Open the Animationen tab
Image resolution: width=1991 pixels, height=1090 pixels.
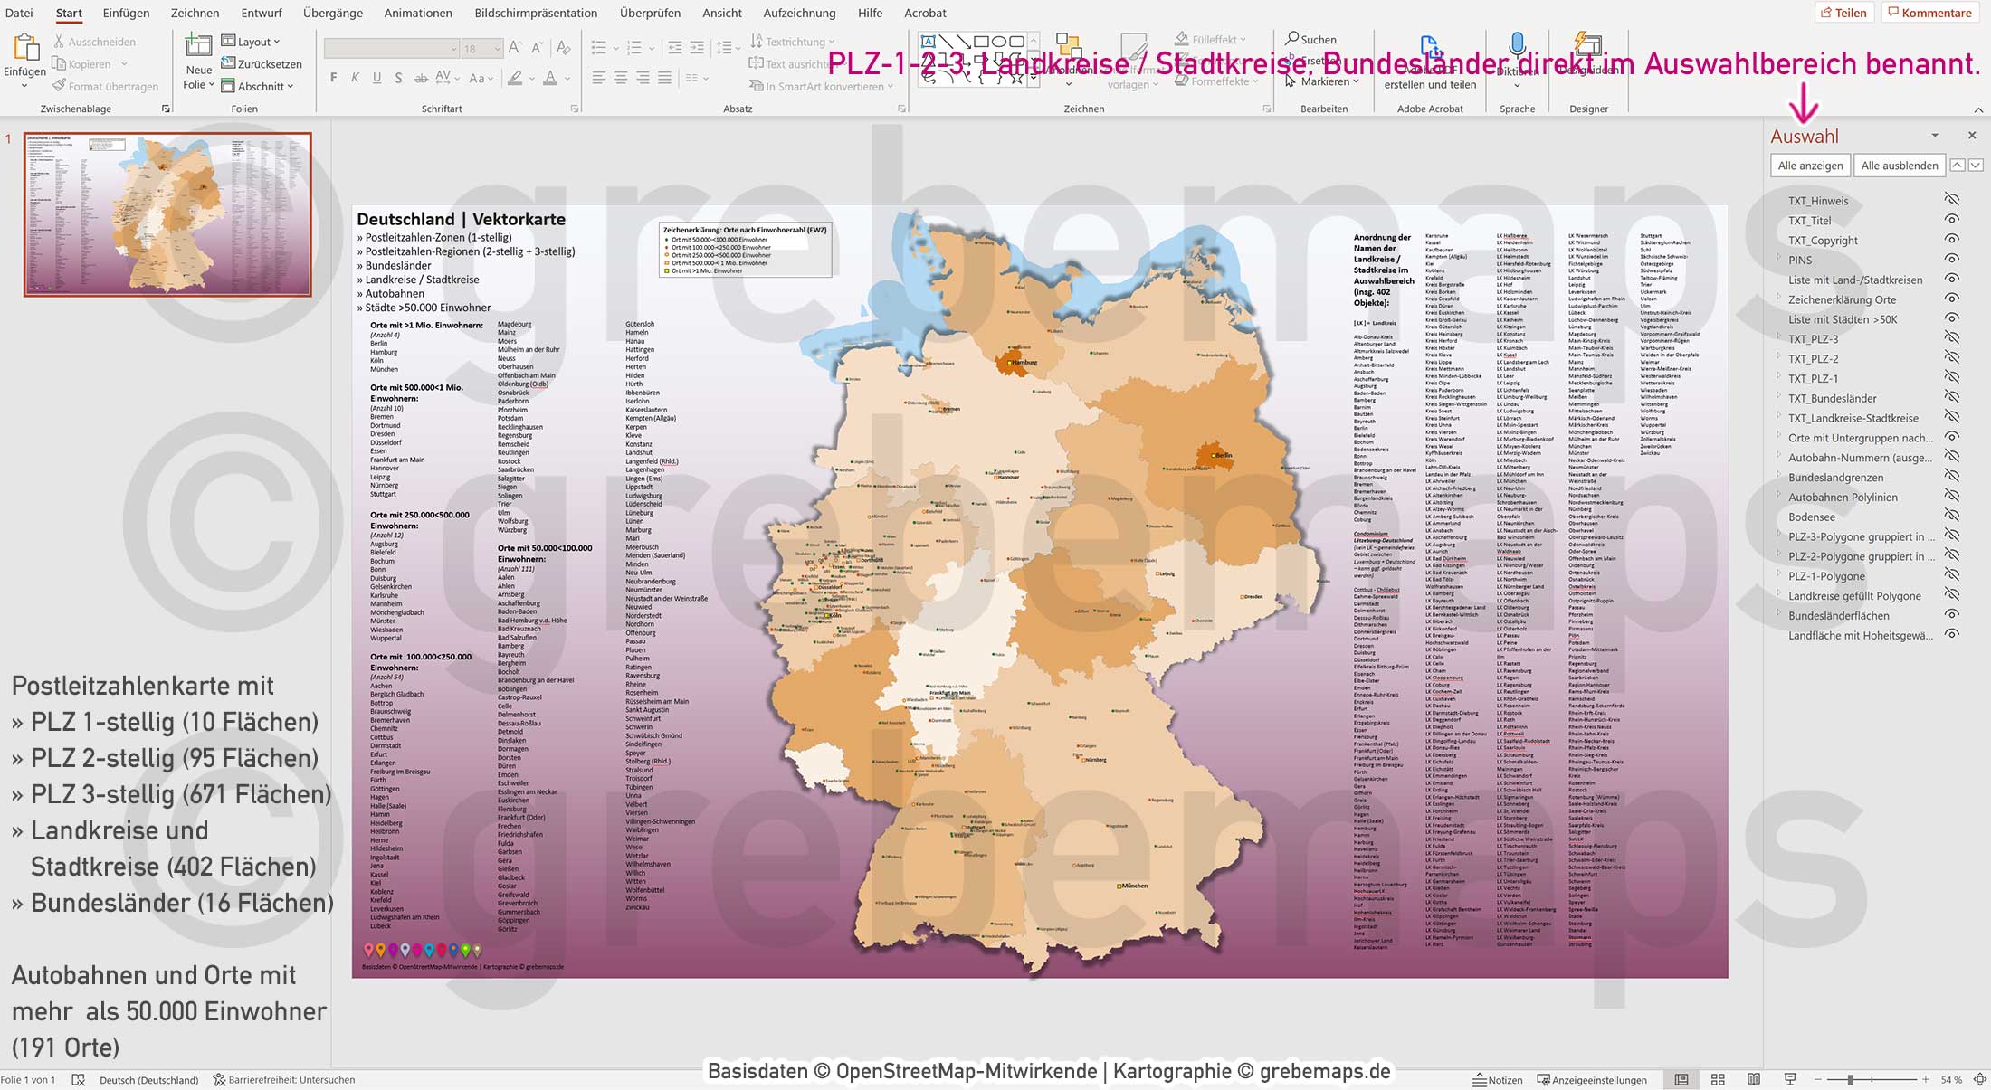coord(418,13)
